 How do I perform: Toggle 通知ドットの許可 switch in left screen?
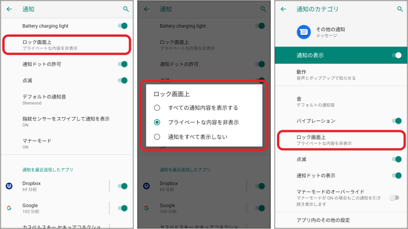(123, 64)
